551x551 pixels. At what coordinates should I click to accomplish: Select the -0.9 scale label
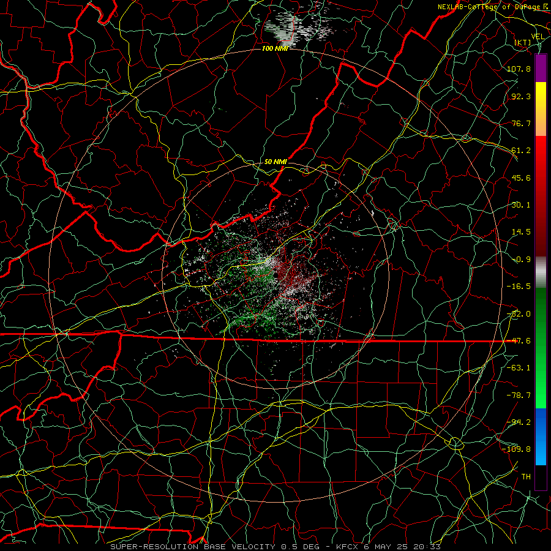pyautogui.click(x=521, y=260)
